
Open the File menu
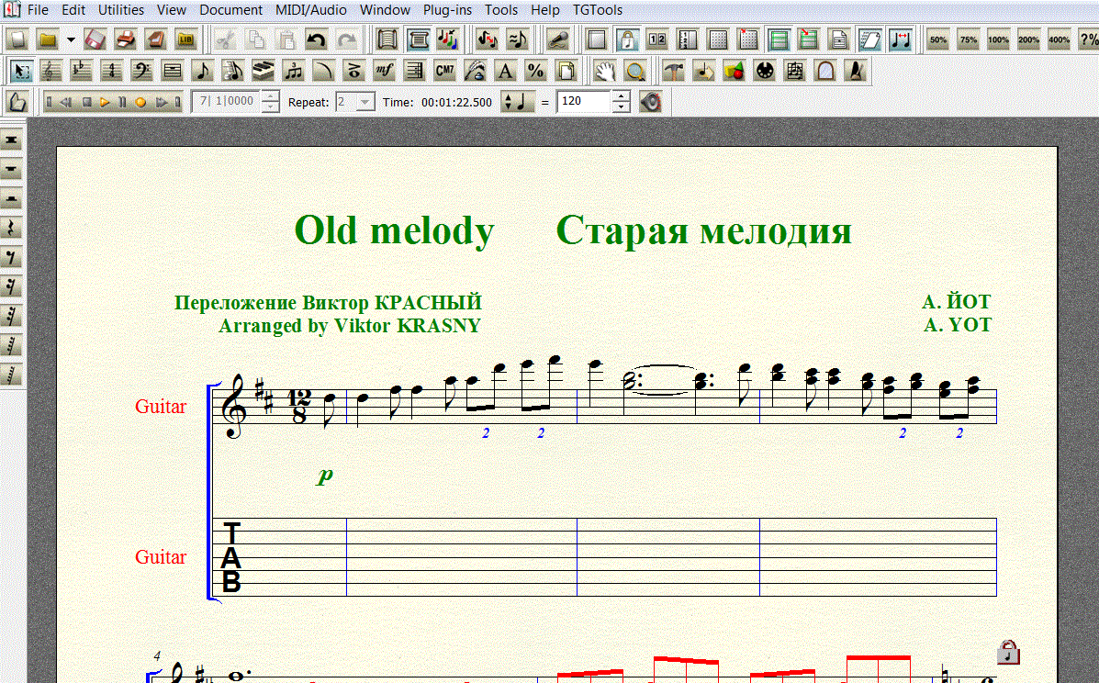click(x=38, y=10)
